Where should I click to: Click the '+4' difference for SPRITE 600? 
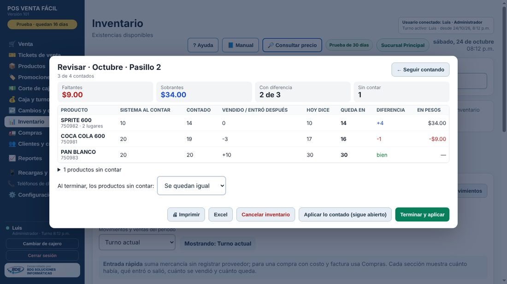[x=380, y=123]
